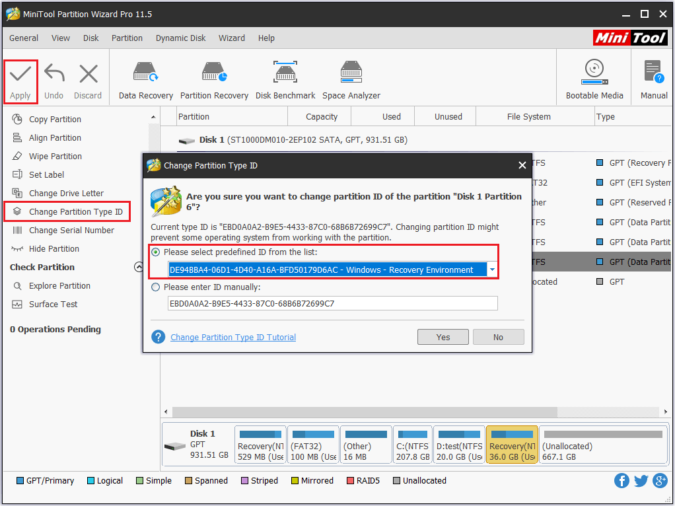Open the Wizard menu
The image size is (675, 506).
click(x=232, y=38)
